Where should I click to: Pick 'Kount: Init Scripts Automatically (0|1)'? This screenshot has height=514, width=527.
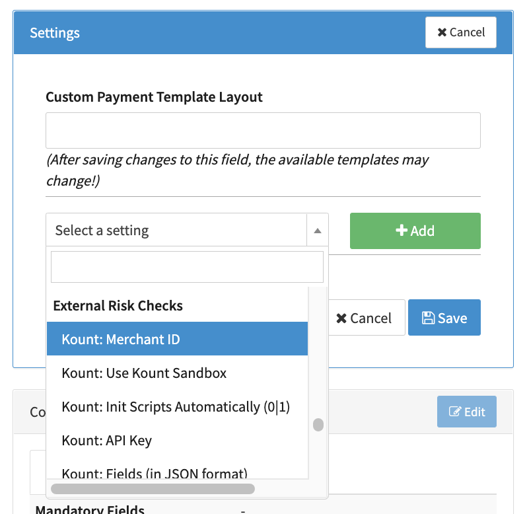click(x=177, y=407)
